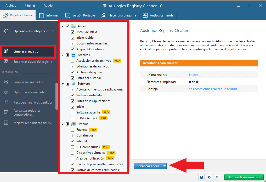The width and height of the screenshot is (266, 182).
Task: Click the Limpiar sus unidades icon
Action: click(x=6, y=82)
